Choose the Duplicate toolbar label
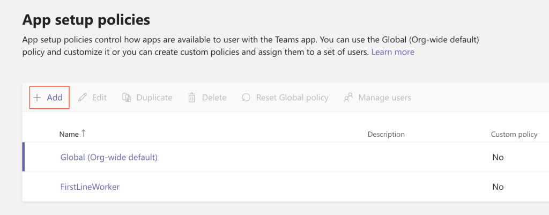Viewport: 549px width, 215px height. [154, 98]
